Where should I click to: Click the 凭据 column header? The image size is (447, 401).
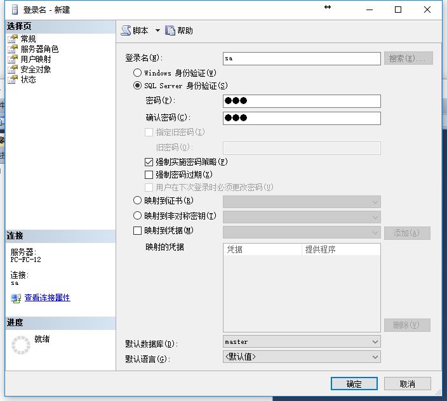click(x=262, y=249)
